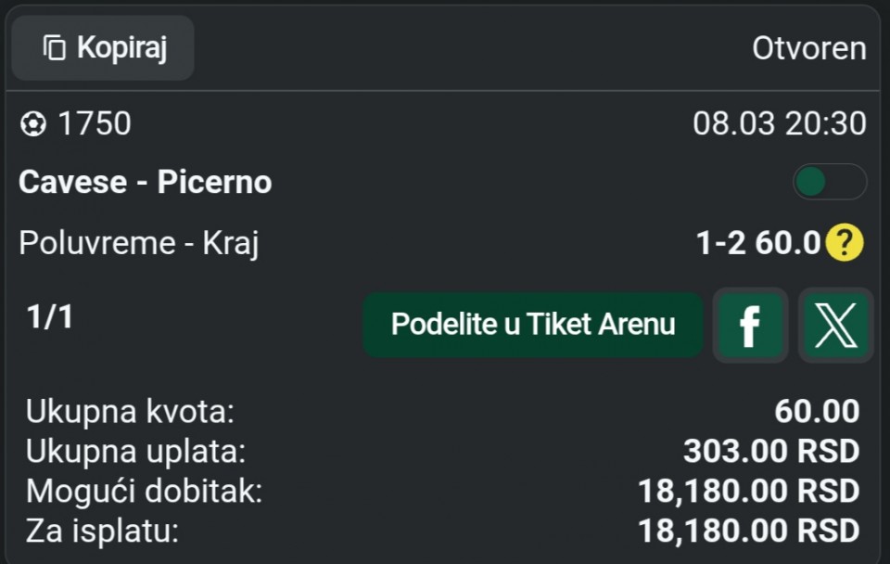The image size is (890, 564).
Task: Click the Za isplatu payout amount
Action: coord(749,532)
